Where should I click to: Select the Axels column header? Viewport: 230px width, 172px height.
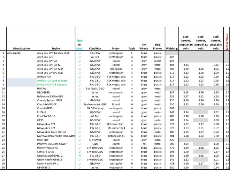(x=132, y=48)
